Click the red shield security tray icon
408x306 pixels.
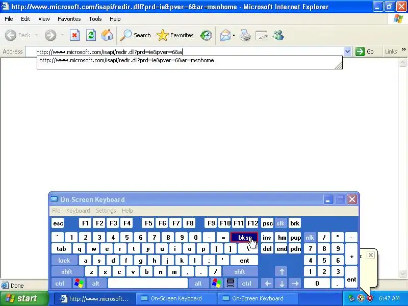369,298
